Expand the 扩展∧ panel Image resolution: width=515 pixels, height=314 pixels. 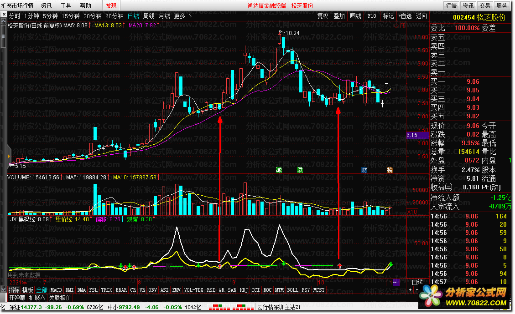pos(37,298)
